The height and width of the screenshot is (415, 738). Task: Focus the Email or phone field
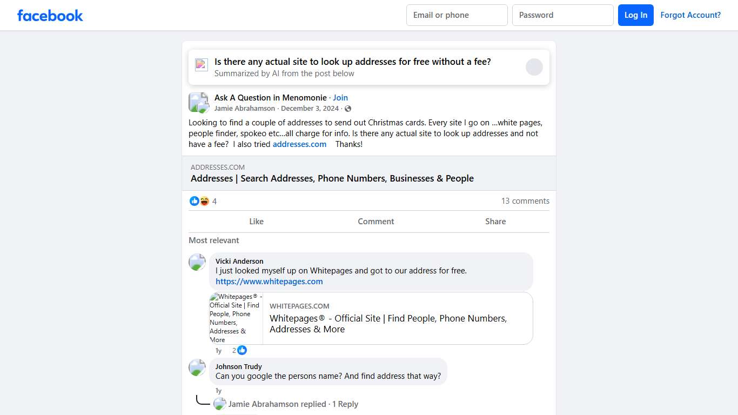pos(457,15)
